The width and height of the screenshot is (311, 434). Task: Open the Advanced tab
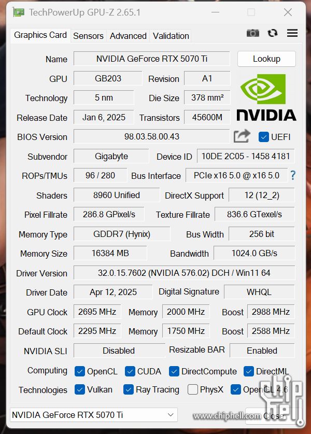[x=128, y=36]
